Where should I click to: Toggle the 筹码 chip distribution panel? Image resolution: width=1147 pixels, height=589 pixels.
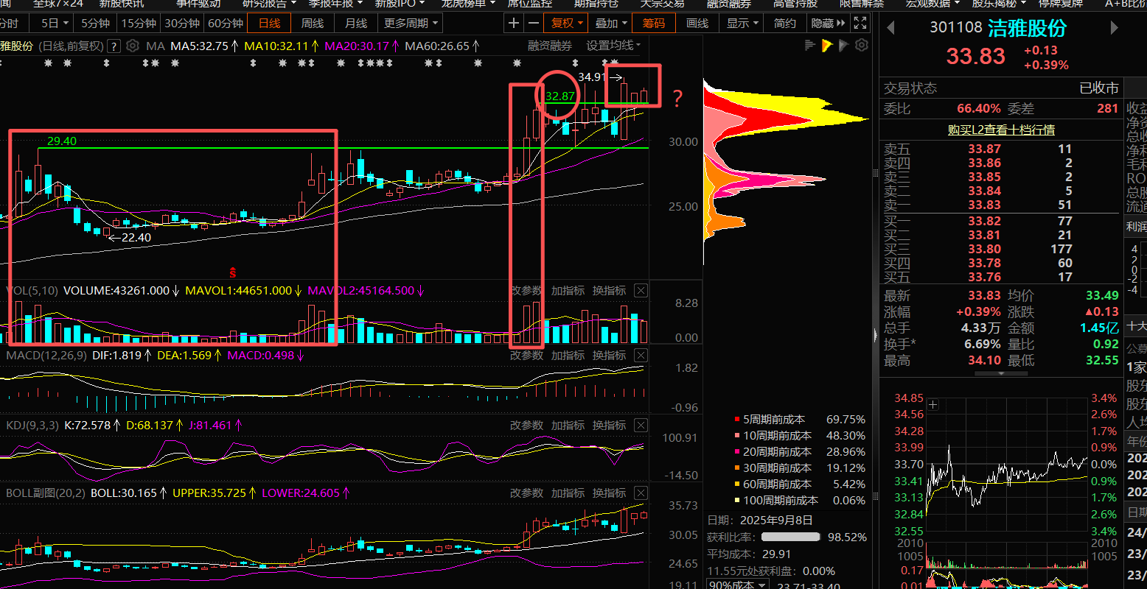pos(654,23)
